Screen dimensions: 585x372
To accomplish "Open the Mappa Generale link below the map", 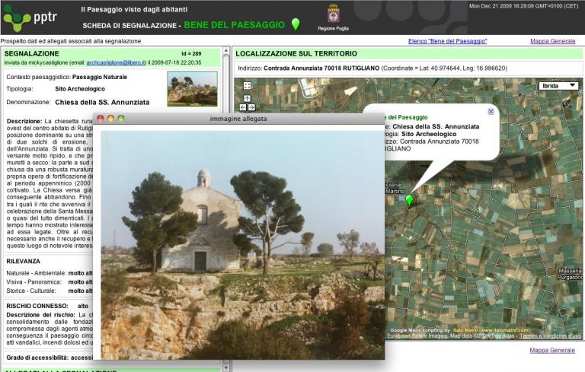I will (x=552, y=351).
